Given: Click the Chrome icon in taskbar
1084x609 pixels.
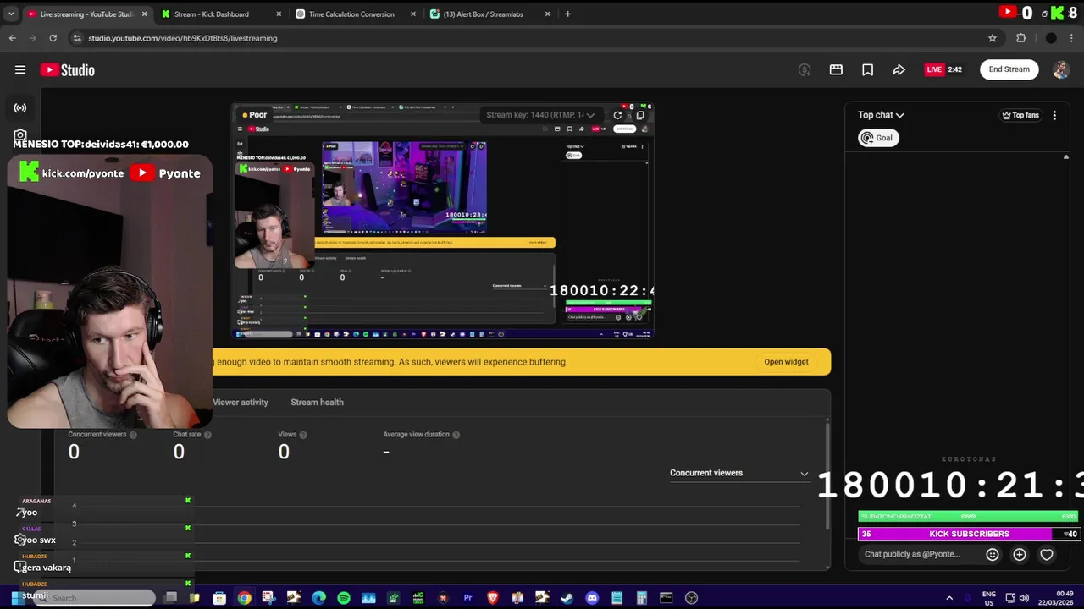Looking at the screenshot, I should coord(244,598).
